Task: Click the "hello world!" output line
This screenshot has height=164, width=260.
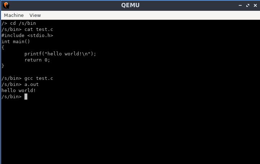Action: [x=18, y=91]
